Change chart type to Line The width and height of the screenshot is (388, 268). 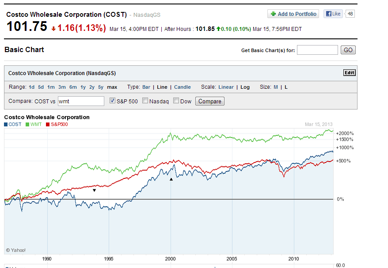click(x=162, y=87)
